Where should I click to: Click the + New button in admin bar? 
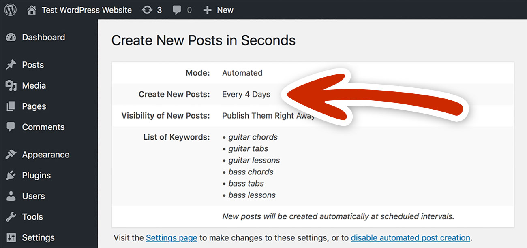tap(218, 10)
